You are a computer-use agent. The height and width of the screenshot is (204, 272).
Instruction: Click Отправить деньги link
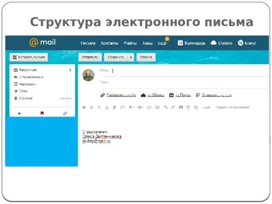tap(216, 95)
